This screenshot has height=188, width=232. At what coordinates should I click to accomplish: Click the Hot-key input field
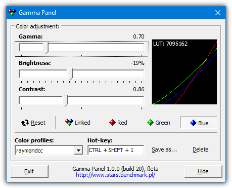click(x=116, y=150)
